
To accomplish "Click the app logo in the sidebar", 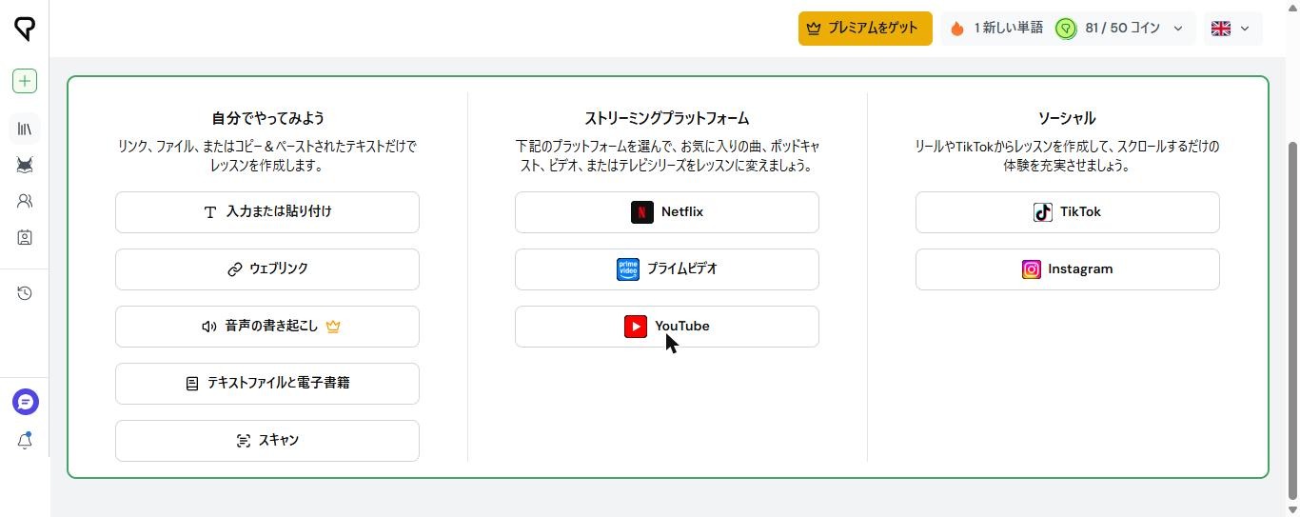I will [25, 29].
